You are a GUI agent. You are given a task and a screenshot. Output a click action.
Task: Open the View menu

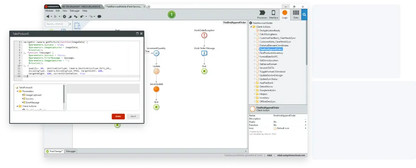coord(65,11)
